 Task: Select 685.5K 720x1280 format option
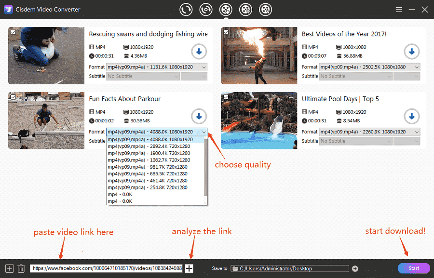pyautogui.click(x=155, y=174)
